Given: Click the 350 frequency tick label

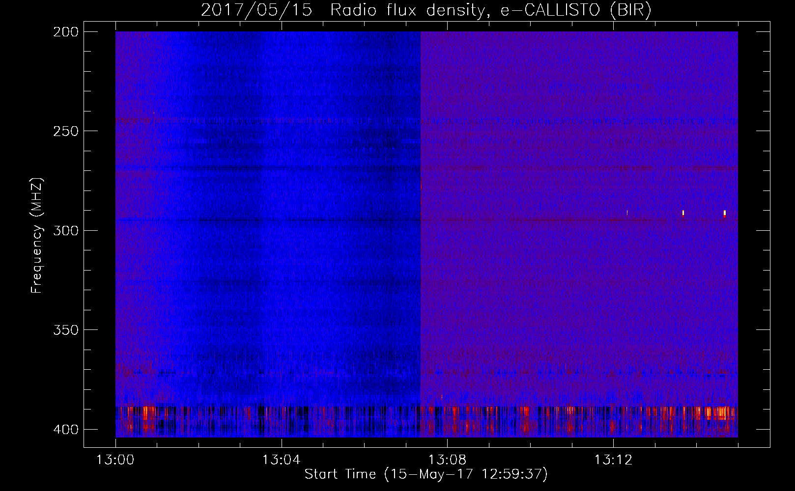Looking at the screenshot, I should (x=66, y=330).
